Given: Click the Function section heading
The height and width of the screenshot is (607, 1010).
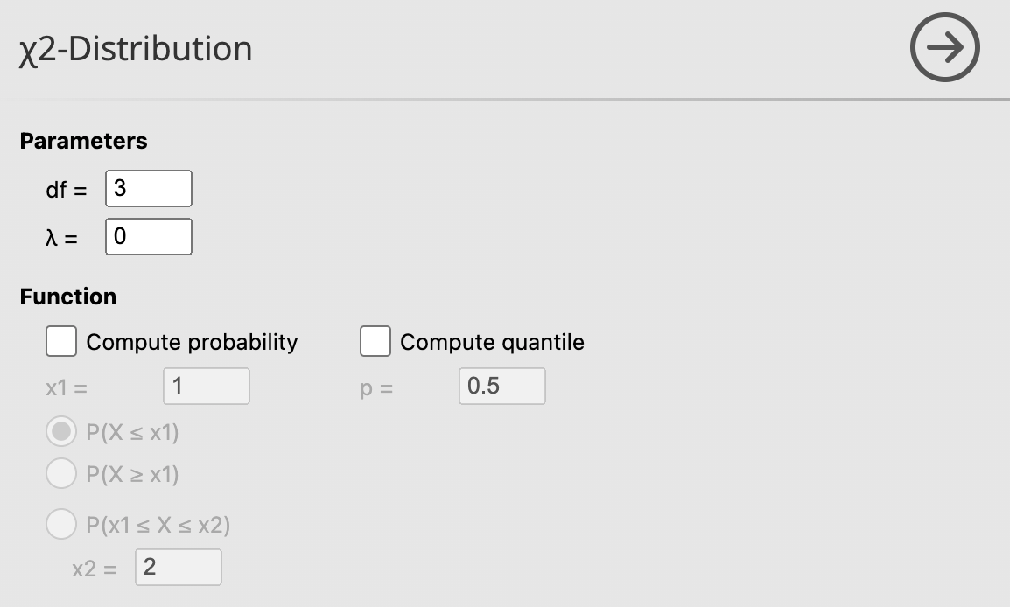Looking at the screenshot, I should (68, 297).
